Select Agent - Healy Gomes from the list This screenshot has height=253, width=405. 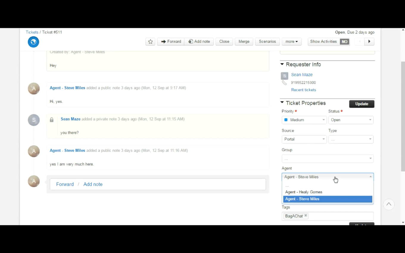tap(304, 192)
